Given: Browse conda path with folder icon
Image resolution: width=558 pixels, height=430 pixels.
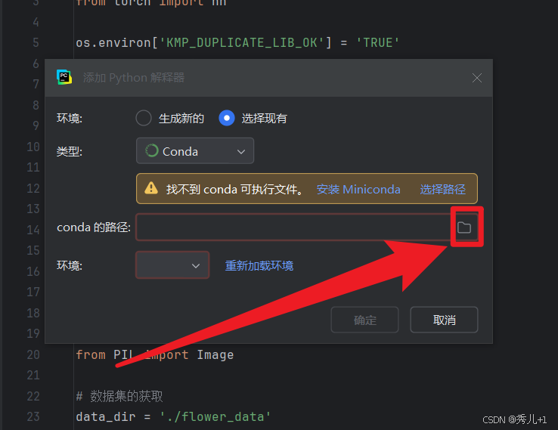Looking at the screenshot, I should [x=464, y=227].
